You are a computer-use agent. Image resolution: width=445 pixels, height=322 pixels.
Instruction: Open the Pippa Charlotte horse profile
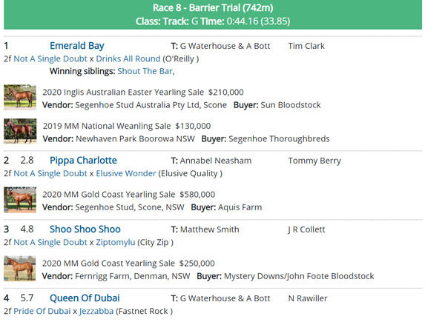(83, 161)
